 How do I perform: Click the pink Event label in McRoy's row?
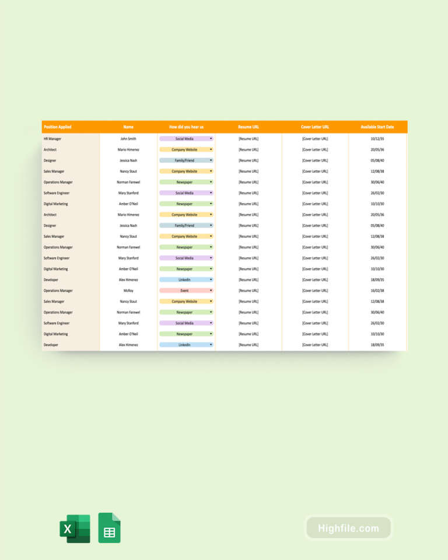184,290
